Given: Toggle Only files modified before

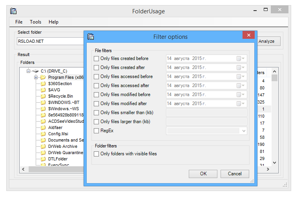Looking at the screenshot, I should click(97, 95).
